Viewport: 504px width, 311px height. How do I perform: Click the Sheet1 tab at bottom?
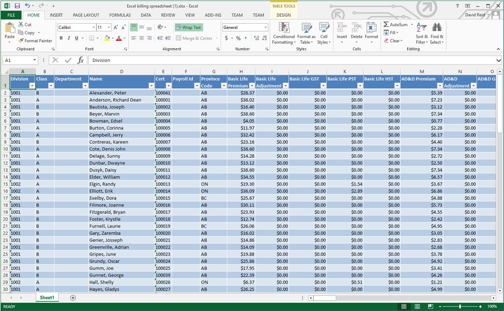click(47, 297)
